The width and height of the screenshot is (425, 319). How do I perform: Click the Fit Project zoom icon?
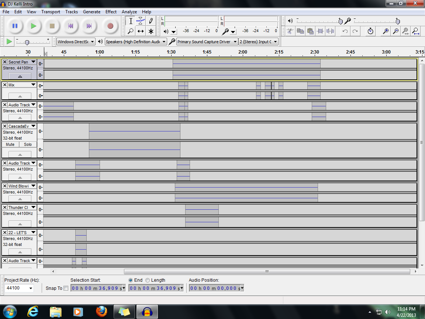(415, 31)
